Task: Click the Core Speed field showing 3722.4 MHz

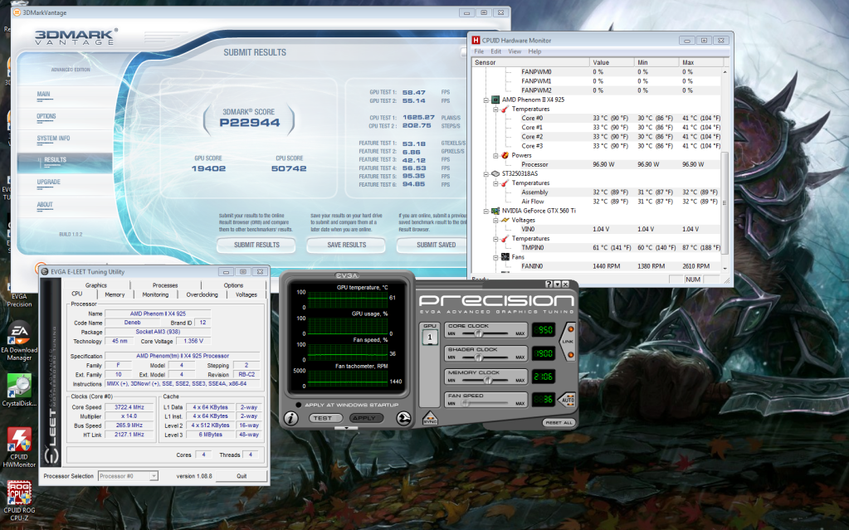Action: pos(129,407)
